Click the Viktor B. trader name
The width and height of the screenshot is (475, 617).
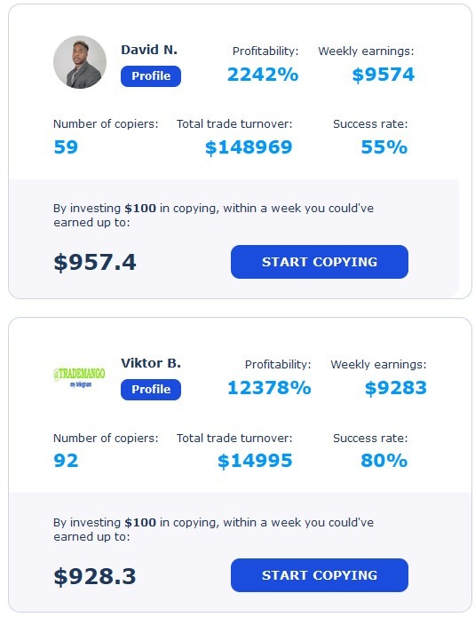click(x=151, y=363)
